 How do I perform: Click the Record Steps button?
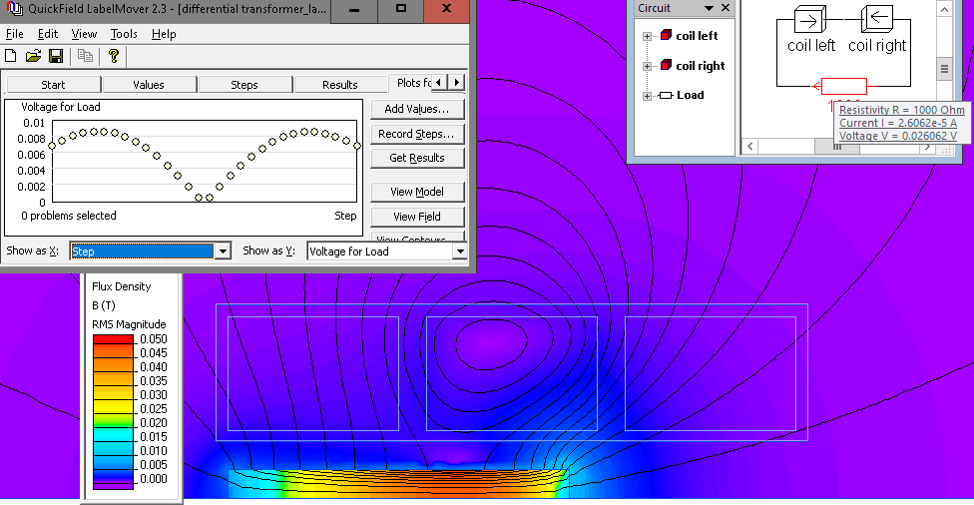coord(417,134)
